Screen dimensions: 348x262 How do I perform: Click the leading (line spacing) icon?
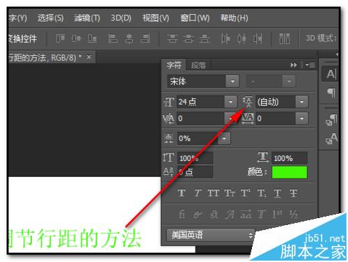tap(248, 102)
